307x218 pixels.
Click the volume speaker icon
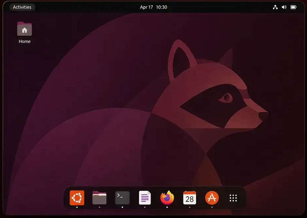pos(284,7)
